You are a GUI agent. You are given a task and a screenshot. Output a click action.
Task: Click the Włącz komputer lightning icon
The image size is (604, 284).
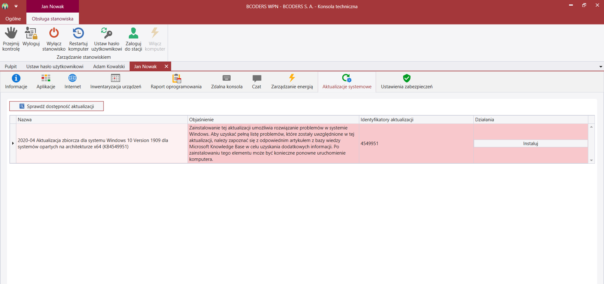[x=155, y=33]
